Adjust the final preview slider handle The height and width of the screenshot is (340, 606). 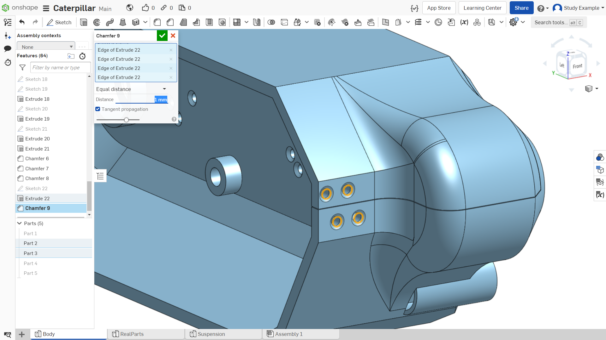coord(126,120)
